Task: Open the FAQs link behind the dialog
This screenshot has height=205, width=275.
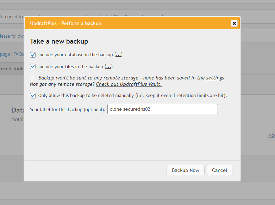Action: (x=19, y=54)
